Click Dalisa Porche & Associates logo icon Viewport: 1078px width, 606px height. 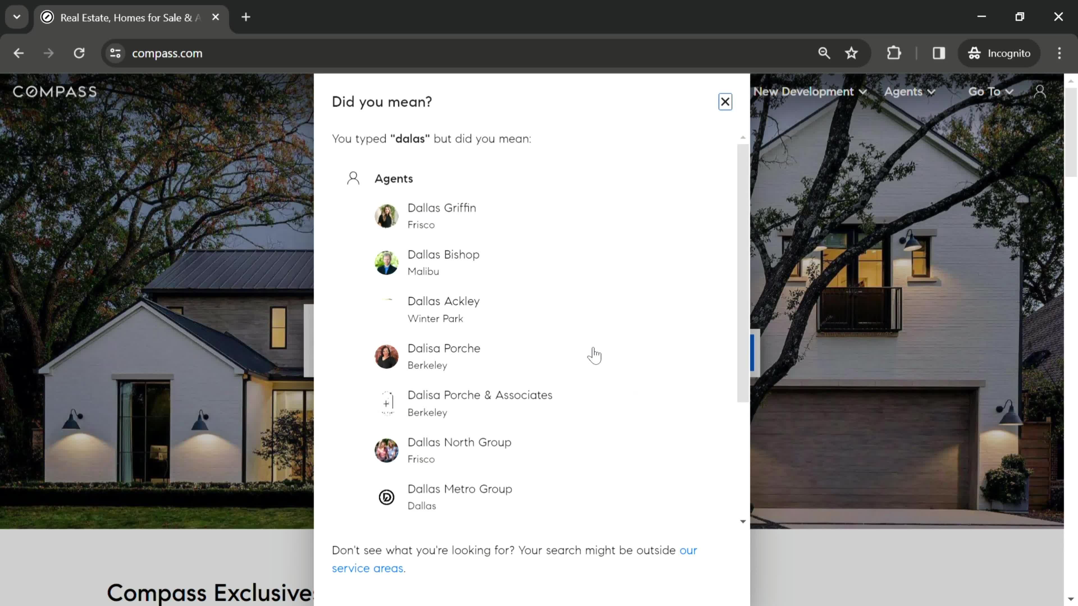click(387, 404)
